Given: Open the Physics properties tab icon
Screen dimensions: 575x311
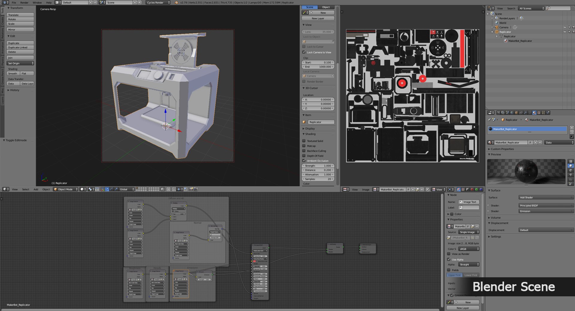Looking at the screenshot, I should pos(548,113).
